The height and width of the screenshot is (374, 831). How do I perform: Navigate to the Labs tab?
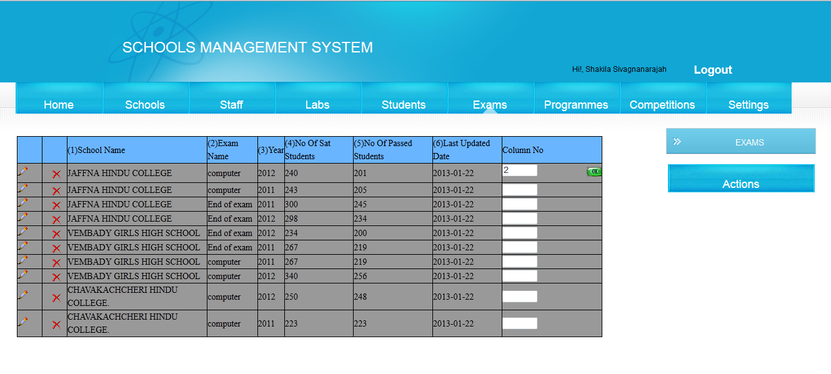tap(318, 105)
